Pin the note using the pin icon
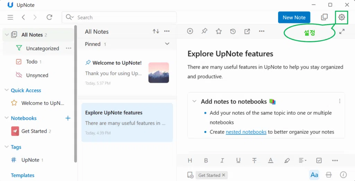Viewport: 355px width, 181px height. [x=204, y=31]
